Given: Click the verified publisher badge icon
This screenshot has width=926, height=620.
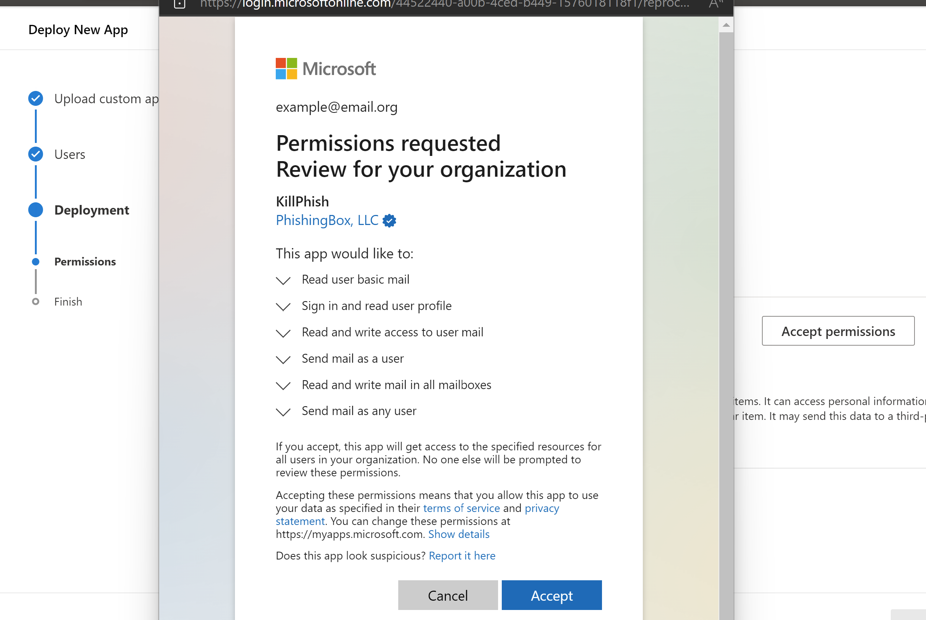Looking at the screenshot, I should [389, 221].
